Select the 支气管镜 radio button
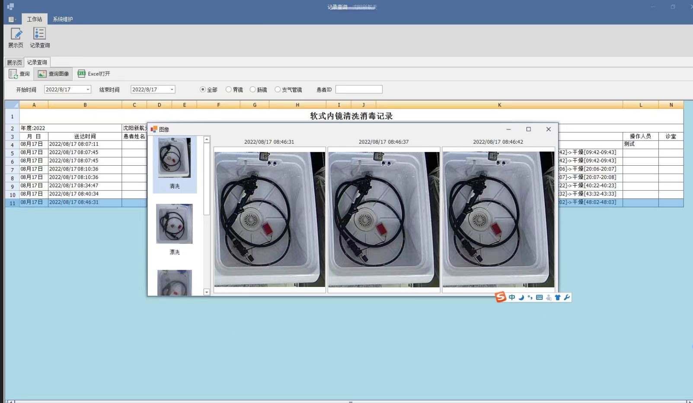Screen dimensions: 693x403 [278, 90]
